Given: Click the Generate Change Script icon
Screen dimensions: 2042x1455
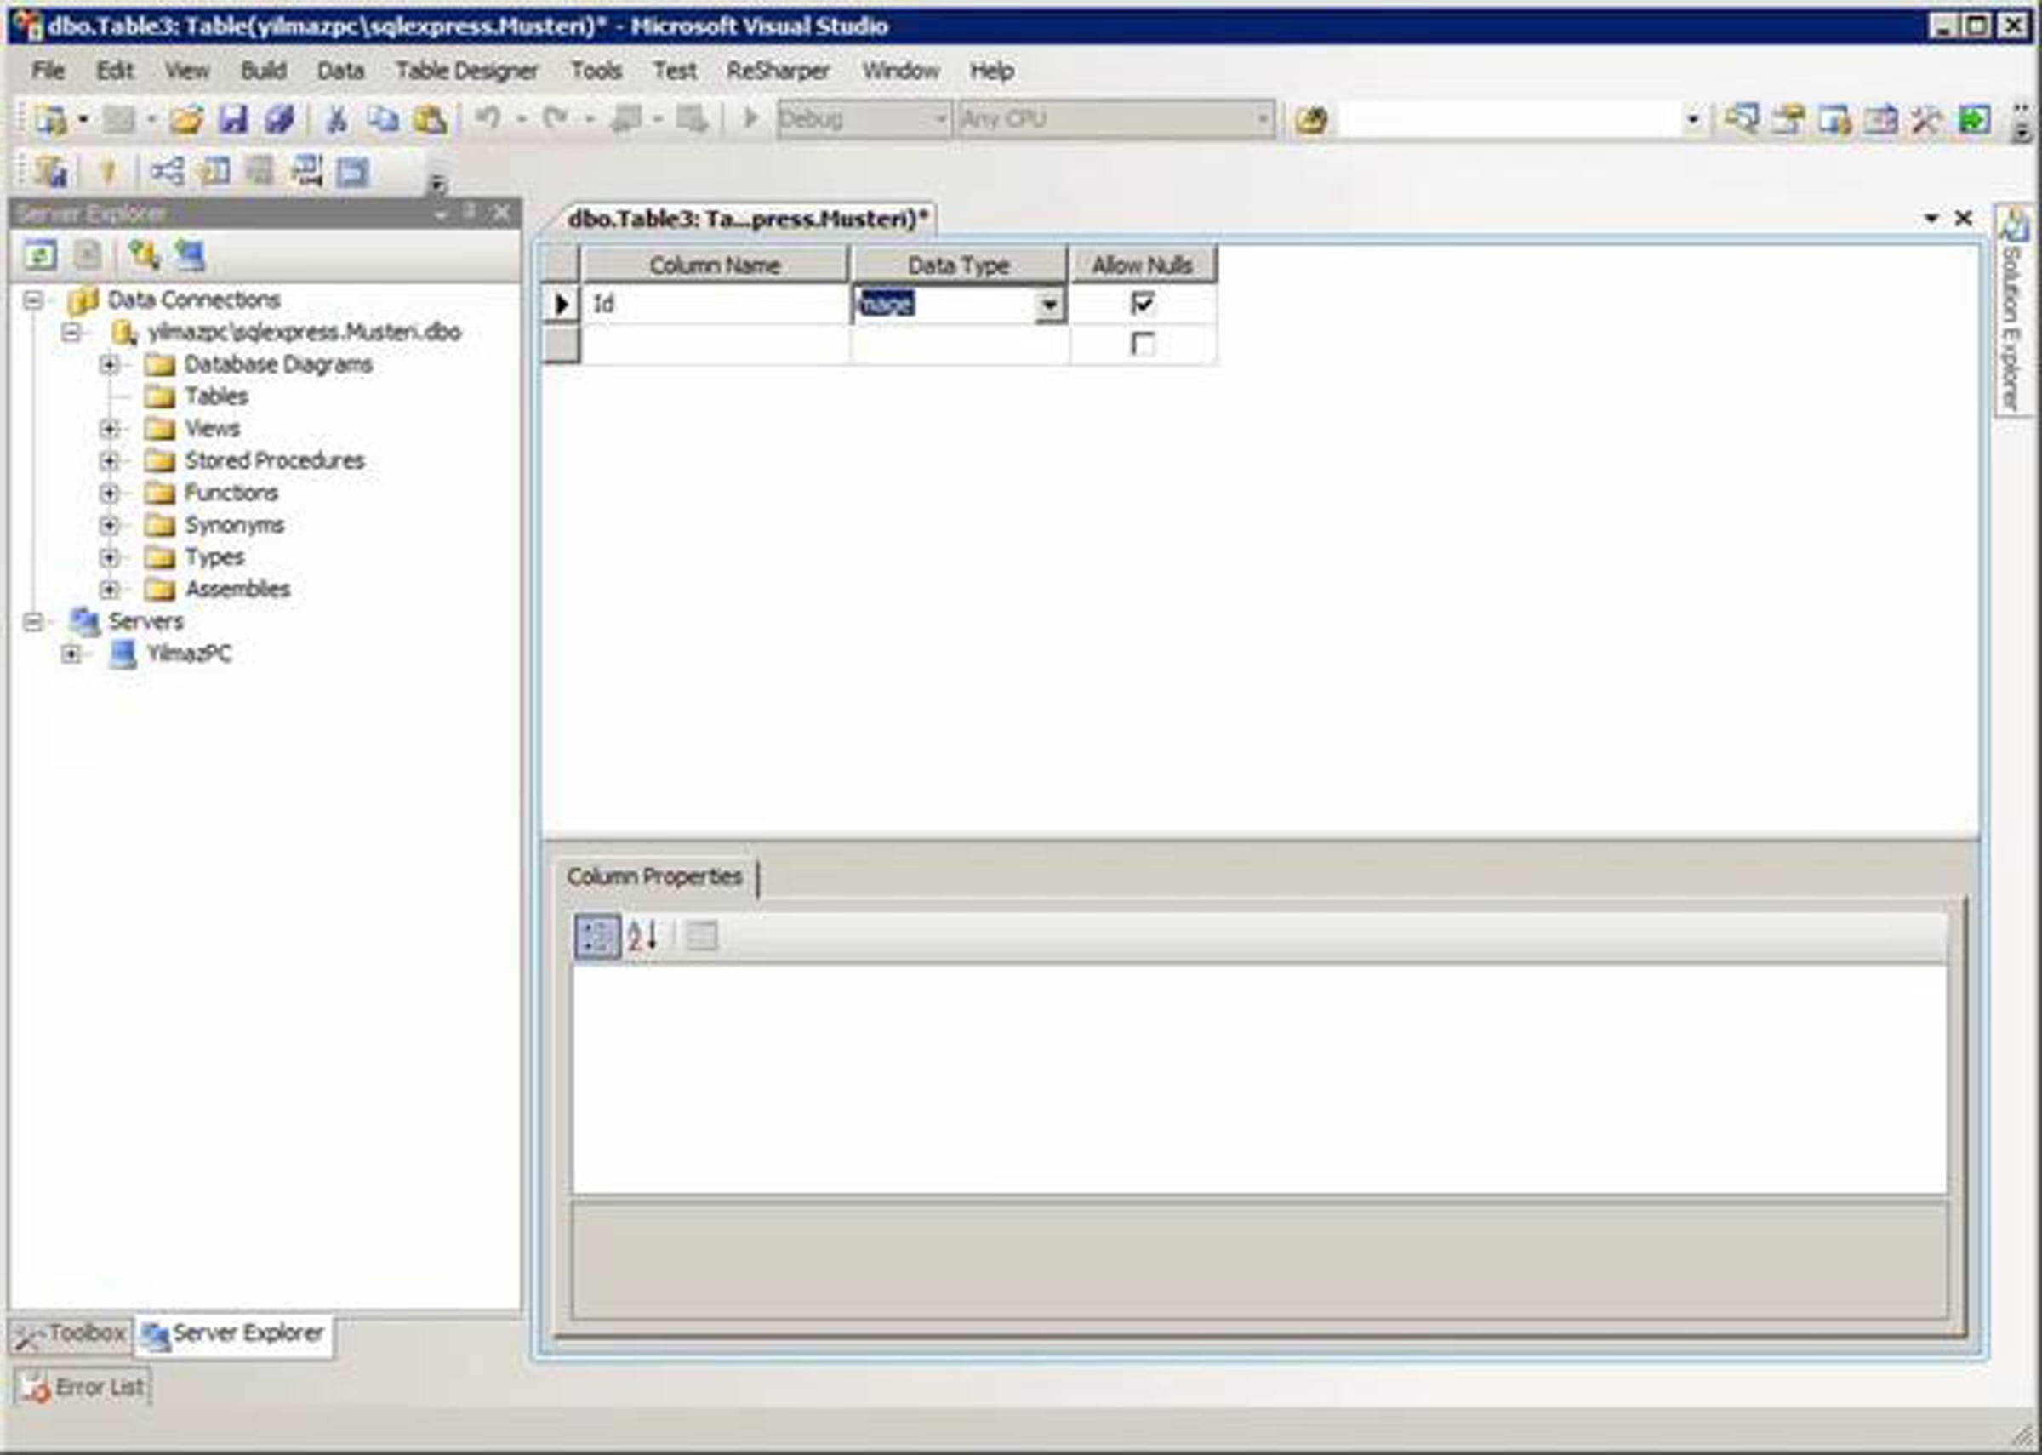Looking at the screenshot, I should [x=51, y=171].
